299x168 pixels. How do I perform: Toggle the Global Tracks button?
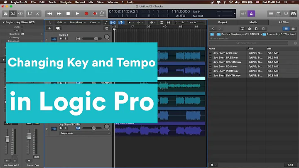(107, 28)
